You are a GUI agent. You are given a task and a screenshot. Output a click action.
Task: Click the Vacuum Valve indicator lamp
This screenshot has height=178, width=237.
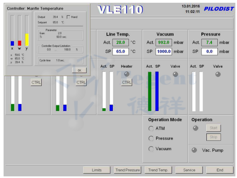(x=175, y=74)
